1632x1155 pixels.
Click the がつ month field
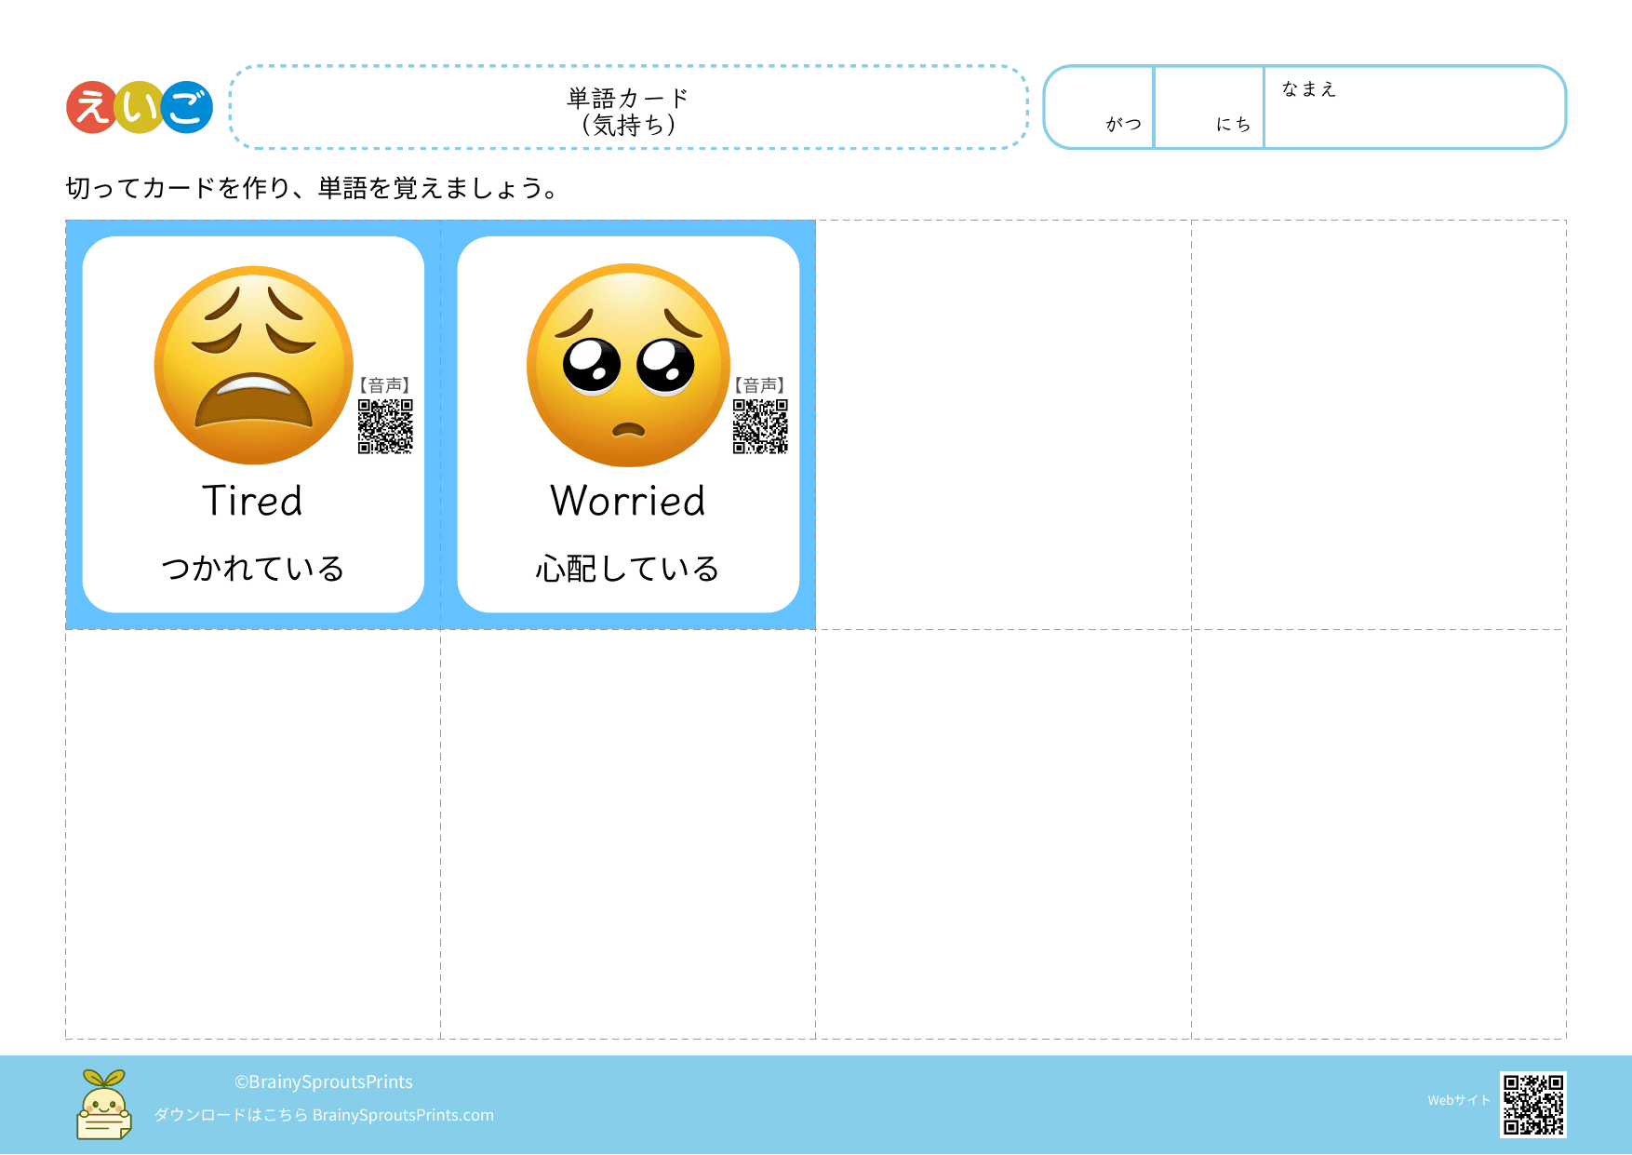click(1099, 107)
